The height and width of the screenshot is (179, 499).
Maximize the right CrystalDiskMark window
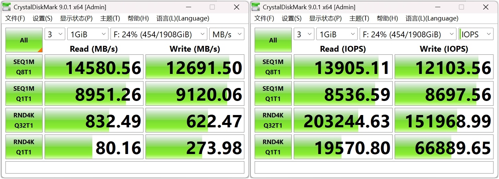coord(462,7)
